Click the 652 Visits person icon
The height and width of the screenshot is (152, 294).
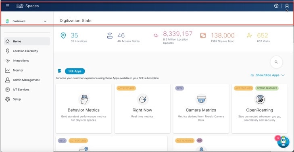(249, 35)
